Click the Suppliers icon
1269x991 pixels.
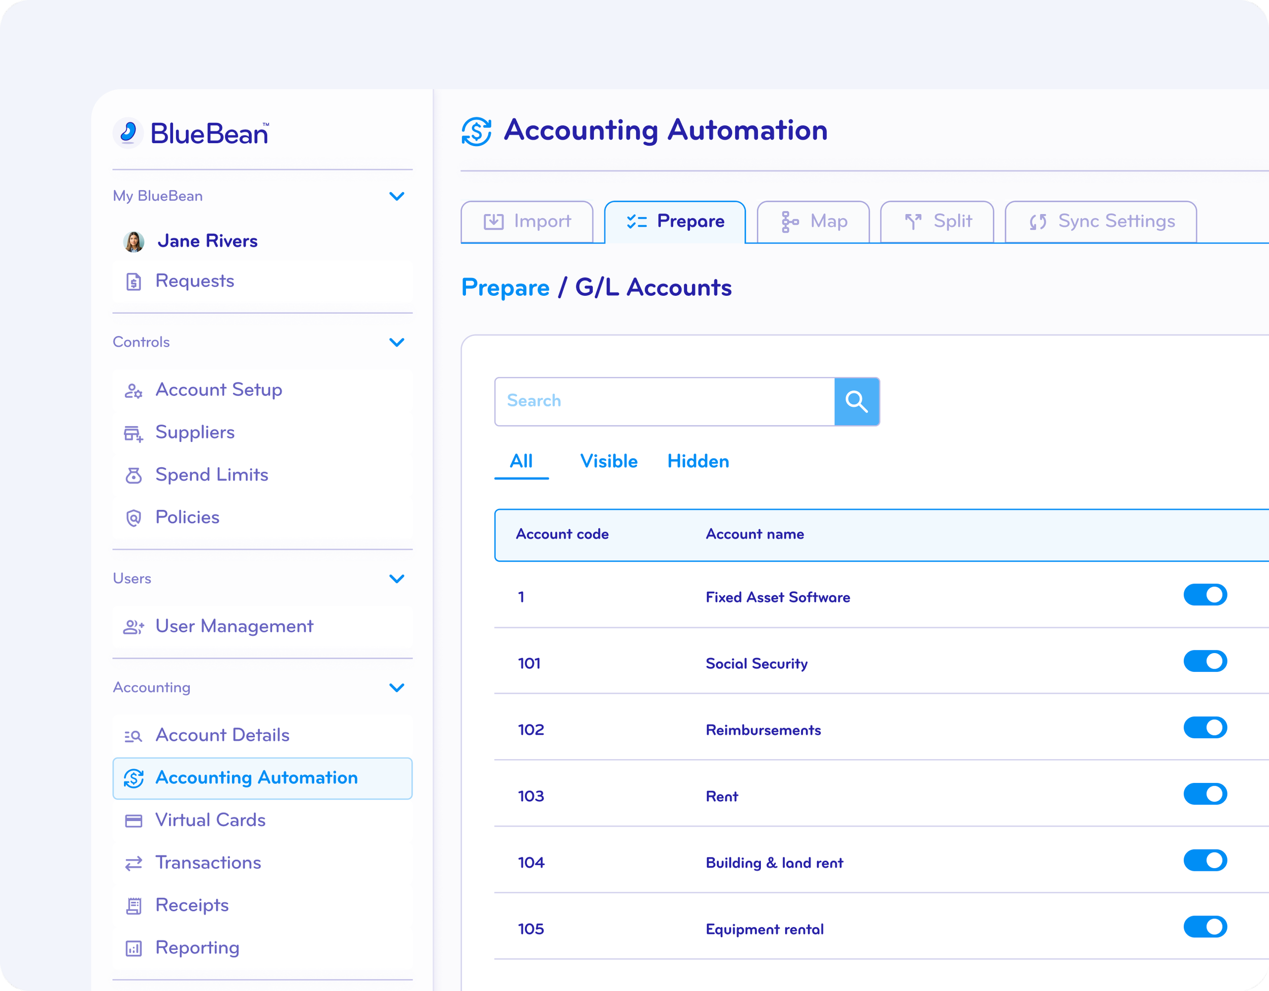pyautogui.click(x=133, y=433)
